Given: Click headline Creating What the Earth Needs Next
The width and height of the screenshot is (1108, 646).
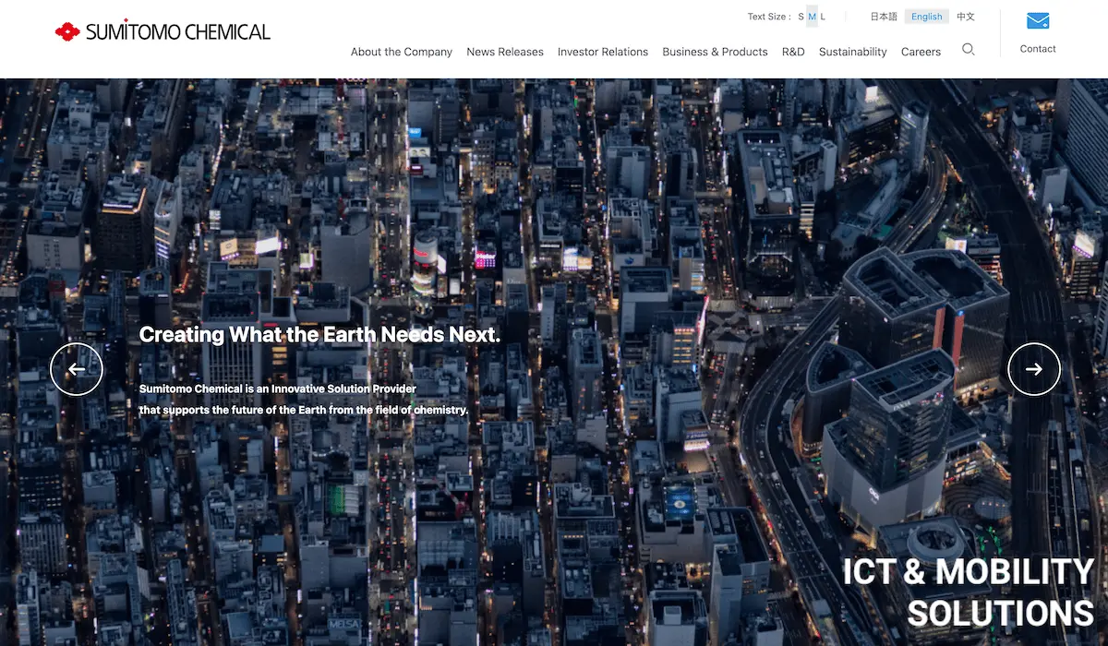Looking at the screenshot, I should (x=319, y=334).
